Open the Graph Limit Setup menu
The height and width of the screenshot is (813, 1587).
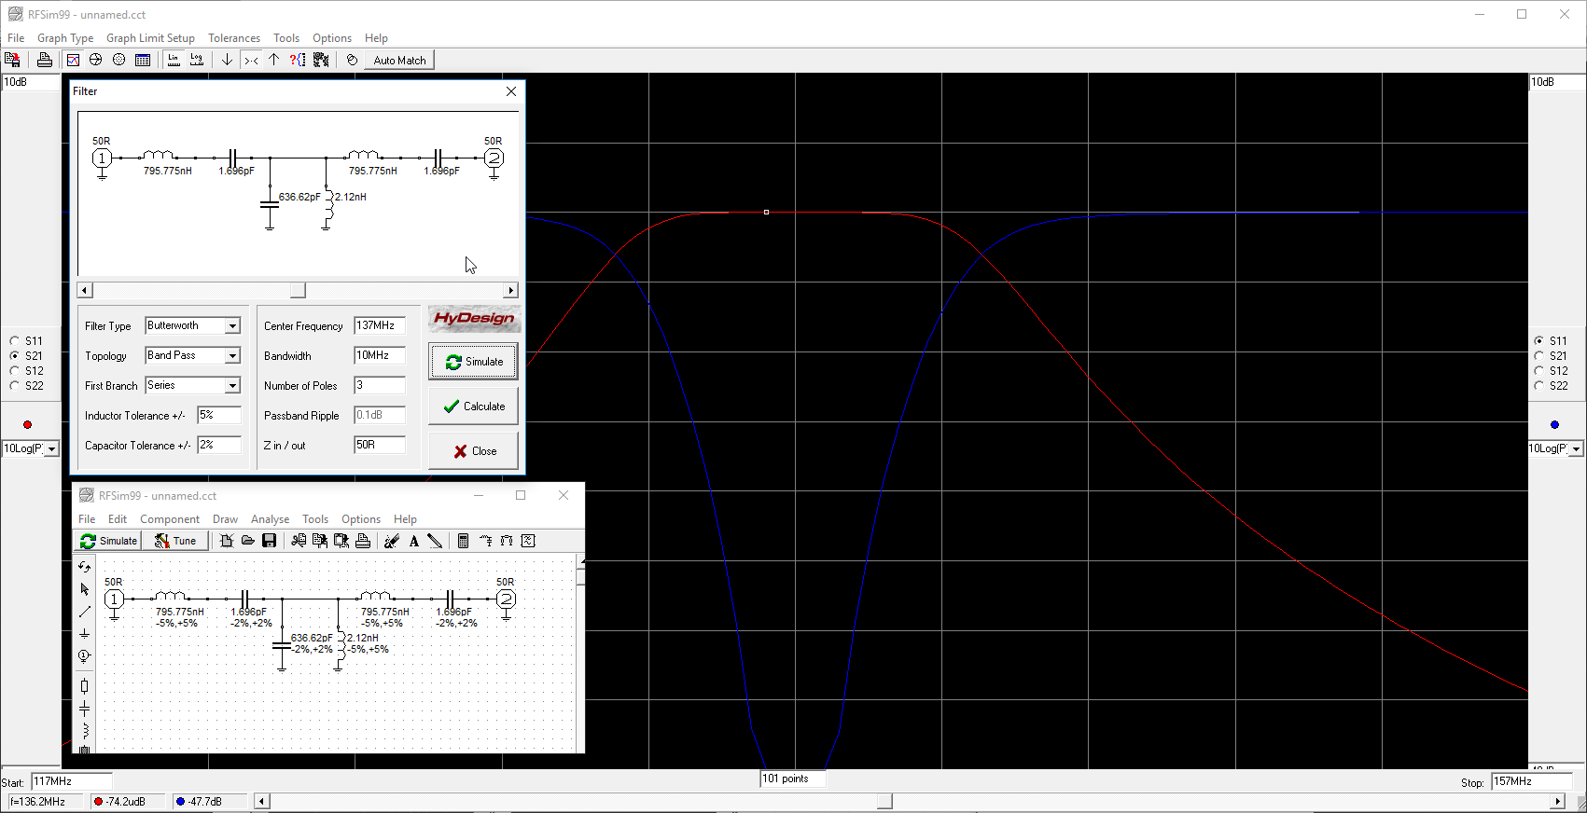click(150, 38)
